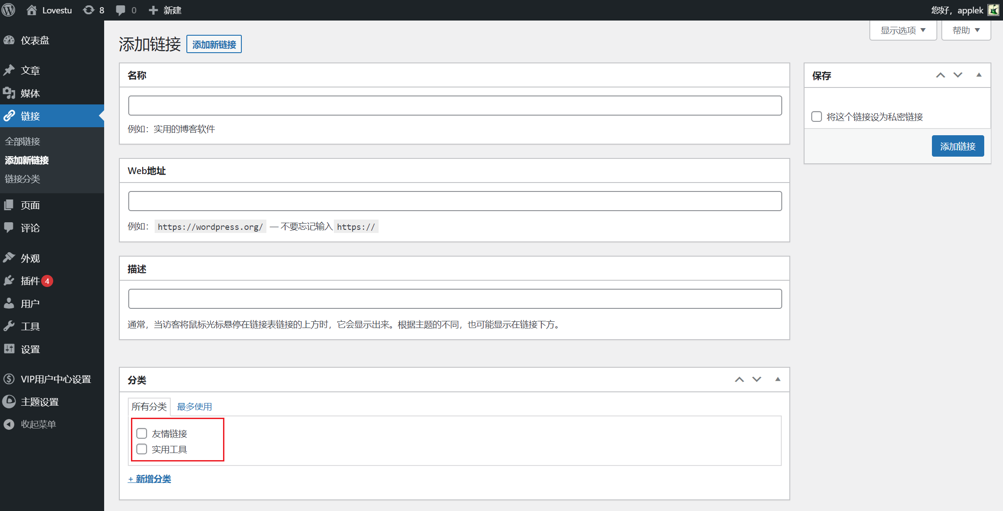The width and height of the screenshot is (1003, 511).
Task: Switch to the 最多使用 tab
Action: click(194, 407)
